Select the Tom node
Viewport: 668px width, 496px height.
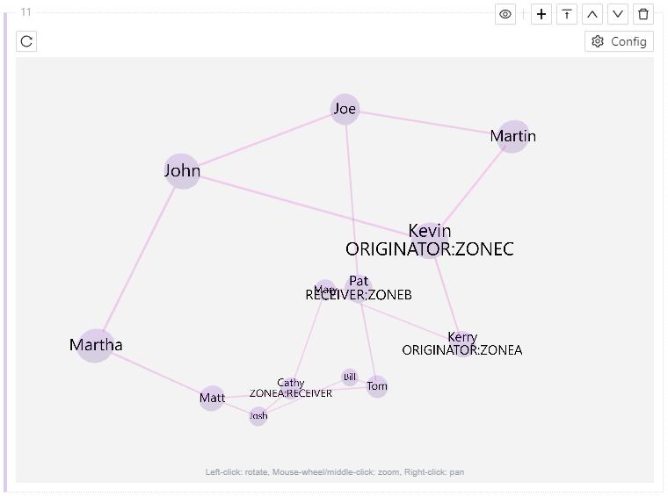(x=377, y=386)
